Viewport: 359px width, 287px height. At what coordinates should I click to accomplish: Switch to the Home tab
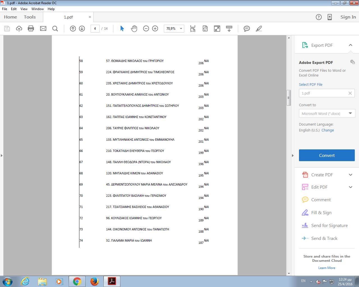tap(10, 17)
